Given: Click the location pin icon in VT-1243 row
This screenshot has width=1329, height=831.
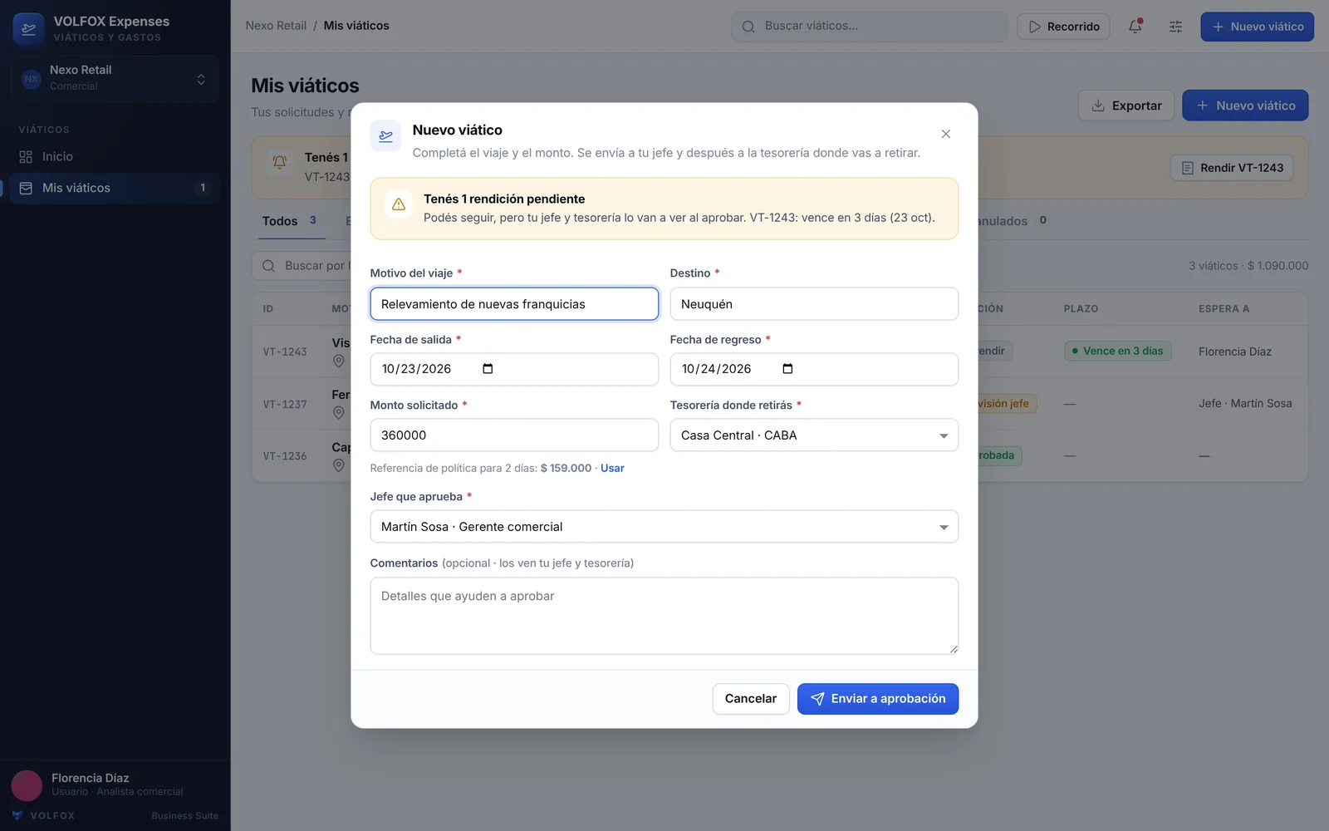Looking at the screenshot, I should [338, 361].
